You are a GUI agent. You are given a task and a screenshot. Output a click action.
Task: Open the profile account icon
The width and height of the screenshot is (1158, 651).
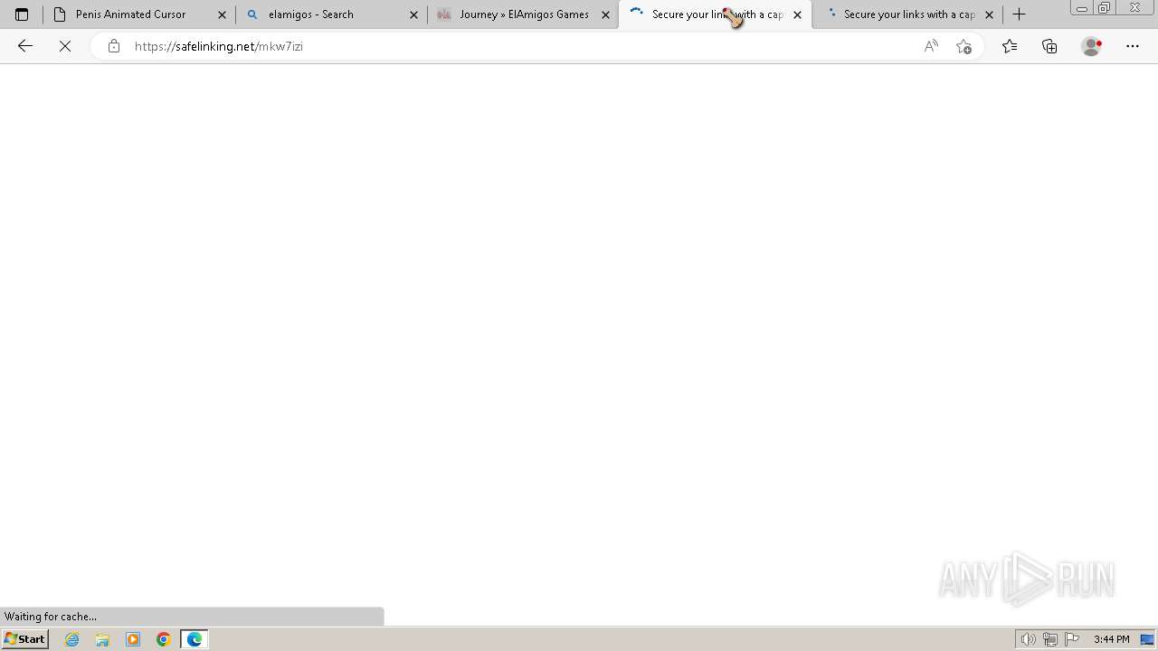point(1092,46)
